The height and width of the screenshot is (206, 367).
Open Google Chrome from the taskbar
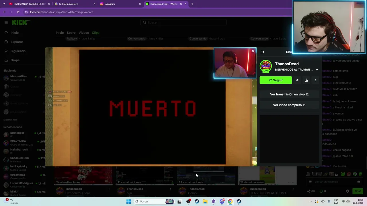pyautogui.click(x=230, y=201)
